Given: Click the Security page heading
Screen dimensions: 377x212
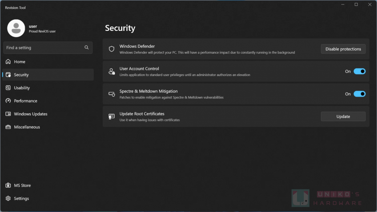Looking at the screenshot, I should click(x=120, y=28).
